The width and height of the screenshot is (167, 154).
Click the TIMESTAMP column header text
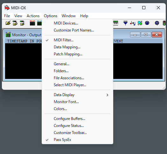point(17,41)
